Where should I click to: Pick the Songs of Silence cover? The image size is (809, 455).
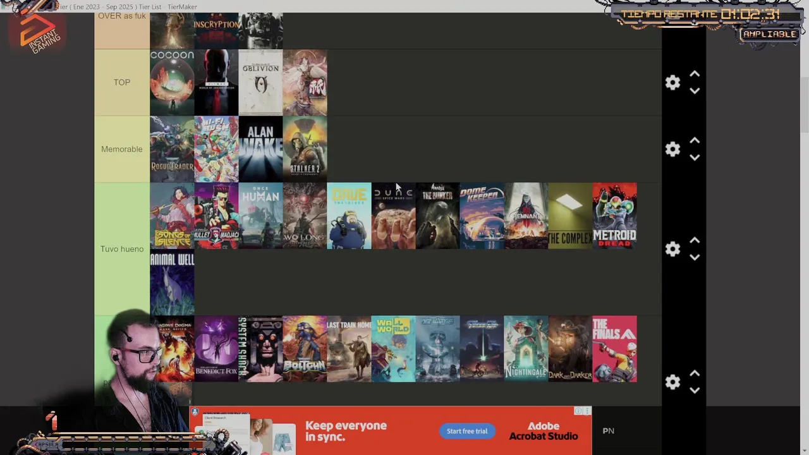click(172, 215)
